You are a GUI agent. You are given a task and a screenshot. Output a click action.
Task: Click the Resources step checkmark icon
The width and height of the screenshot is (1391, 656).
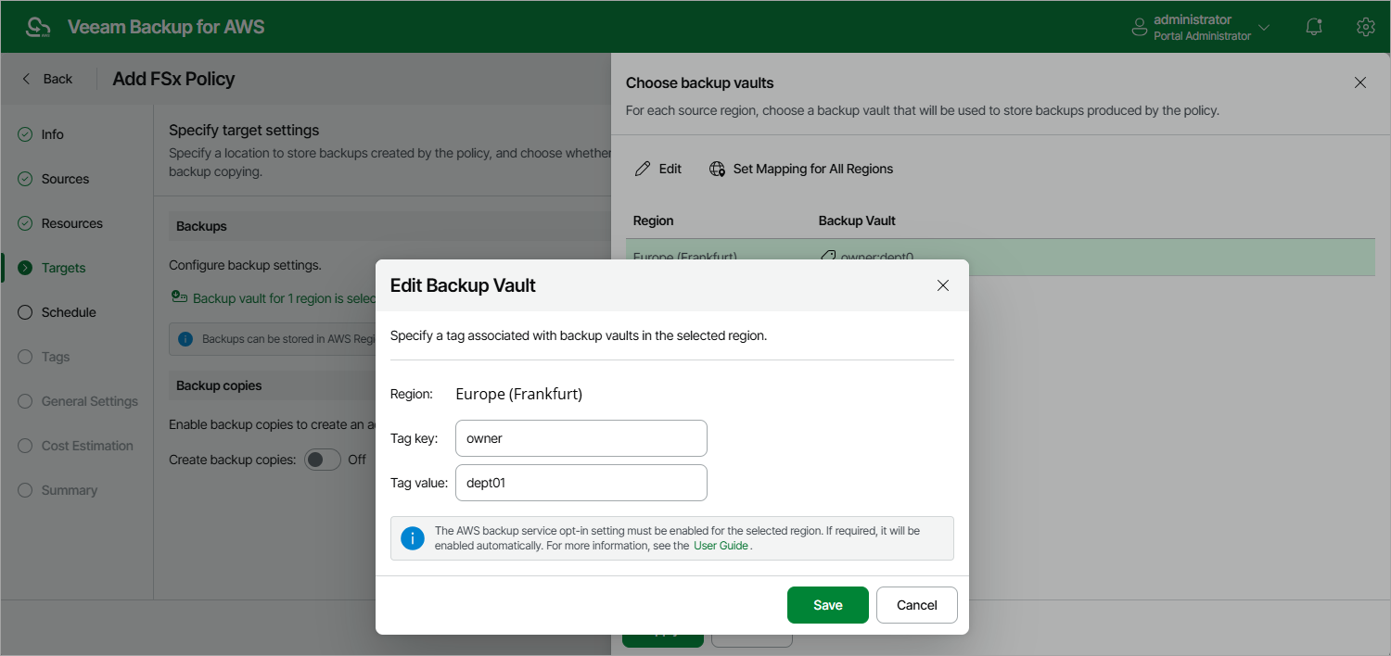tap(25, 223)
